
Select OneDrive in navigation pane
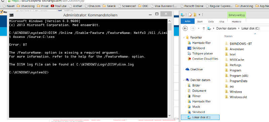[x=194, y=69]
